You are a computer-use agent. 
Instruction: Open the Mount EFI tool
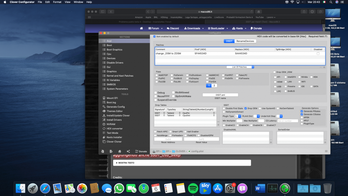click(x=112, y=98)
